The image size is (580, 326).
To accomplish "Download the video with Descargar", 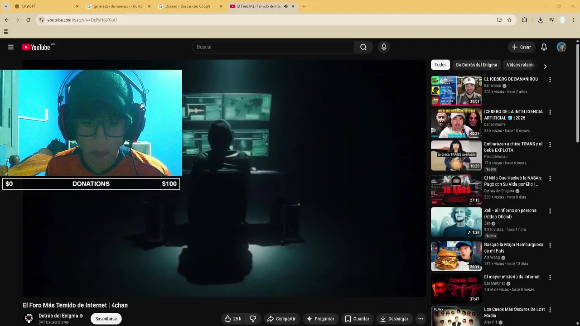I will pyautogui.click(x=394, y=319).
